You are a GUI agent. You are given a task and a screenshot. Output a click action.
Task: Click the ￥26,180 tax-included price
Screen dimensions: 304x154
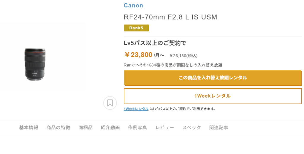pyautogui.click(x=183, y=56)
